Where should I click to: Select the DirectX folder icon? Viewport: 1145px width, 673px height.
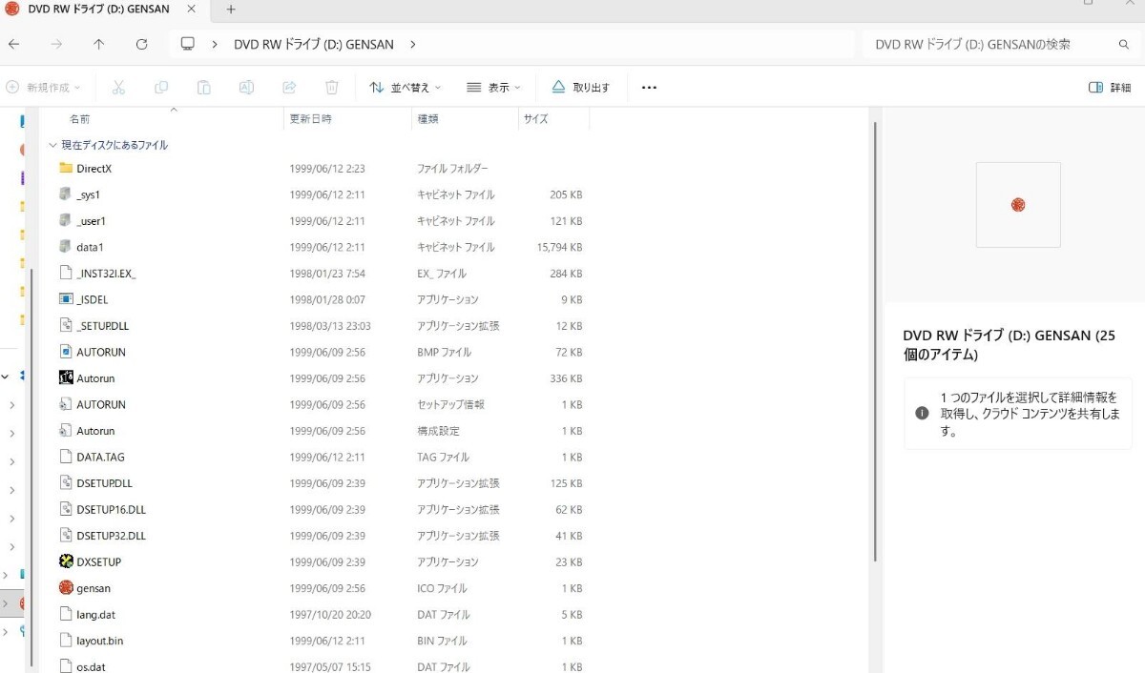point(66,168)
